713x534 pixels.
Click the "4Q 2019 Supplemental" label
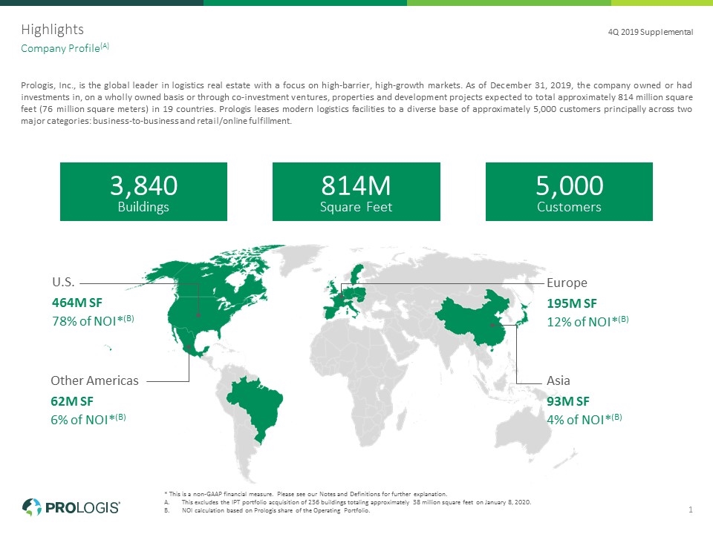651,32
